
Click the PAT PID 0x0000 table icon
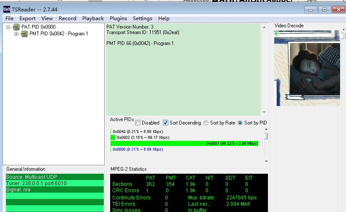[16, 27]
